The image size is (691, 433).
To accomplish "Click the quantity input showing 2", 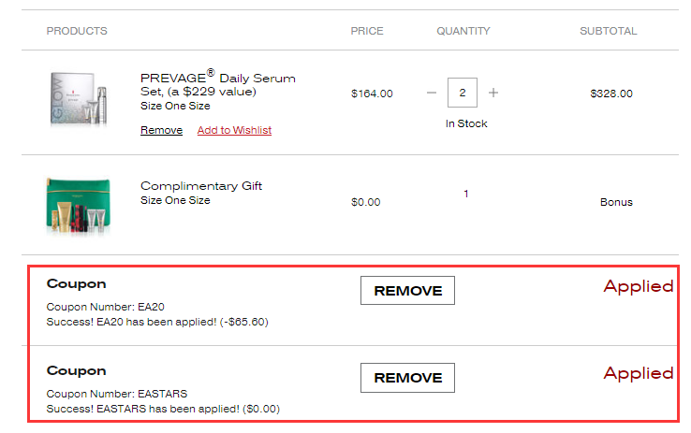I will pos(463,94).
